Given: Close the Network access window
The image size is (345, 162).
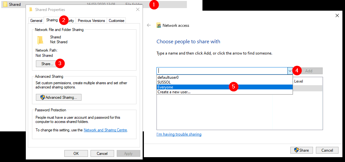Looking at the screenshot, I should 337,15.
